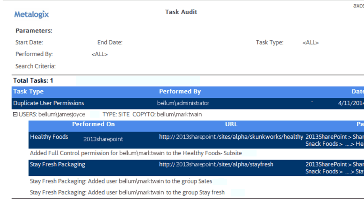Select the Healthy Foods name cell
This screenshot has height=200, width=364.
(49, 137)
